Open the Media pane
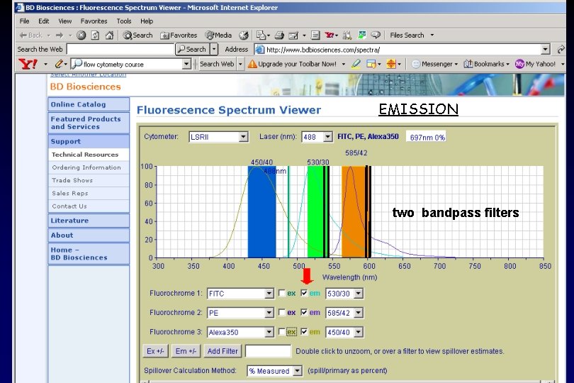This screenshot has height=383, width=574. pyautogui.click(x=218, y=35)
